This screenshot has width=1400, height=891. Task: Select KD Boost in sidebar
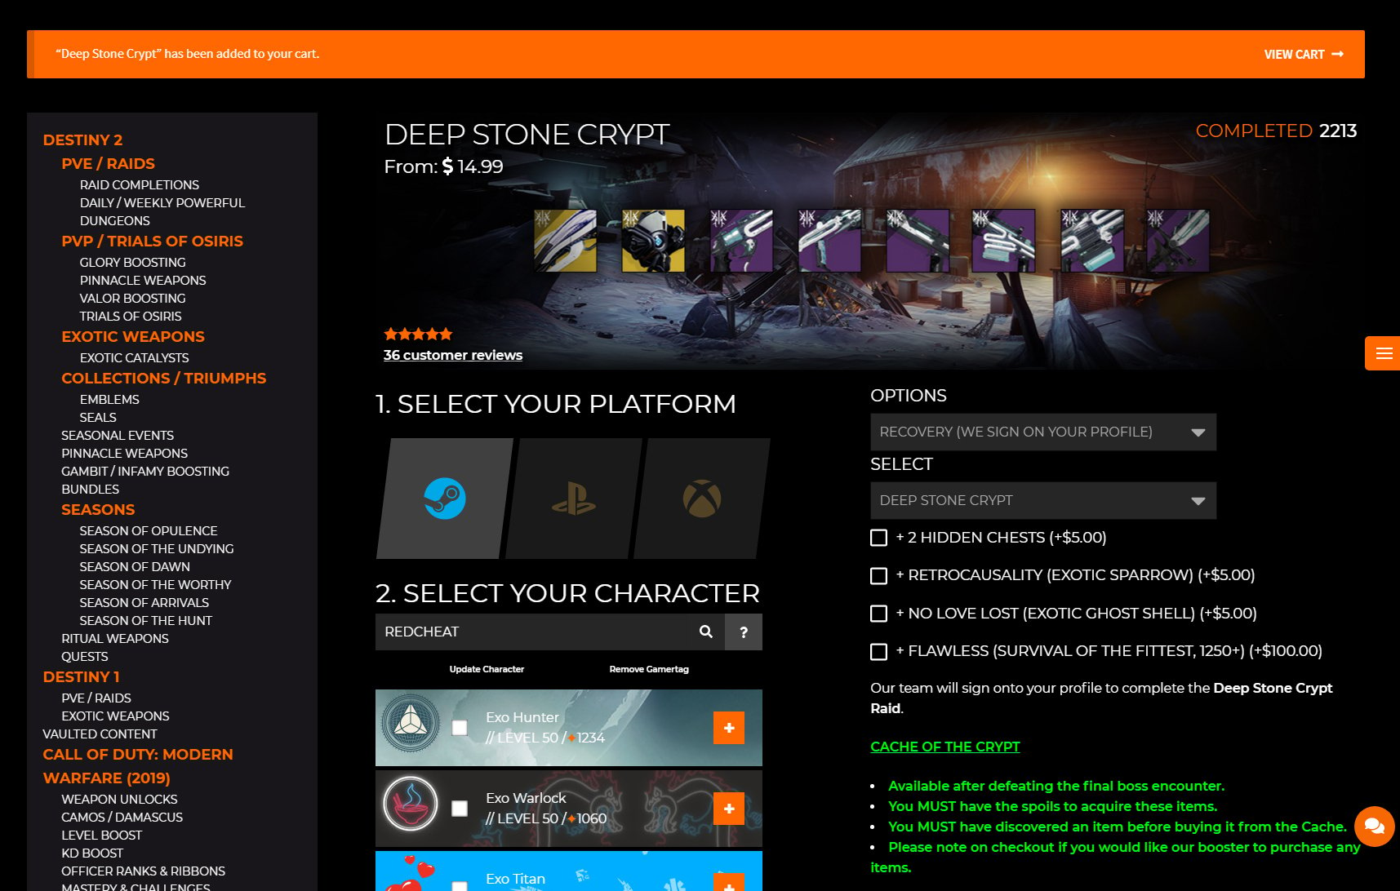[91, 853]
